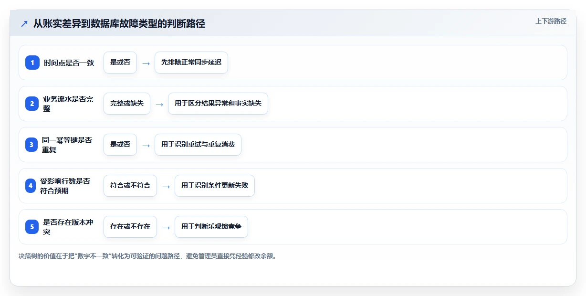The height and width of the screenshot is (296, 586).
Task: Click arrow after 完整或缺失 chip
Action: pyautogui.click(x=159, y=104)
